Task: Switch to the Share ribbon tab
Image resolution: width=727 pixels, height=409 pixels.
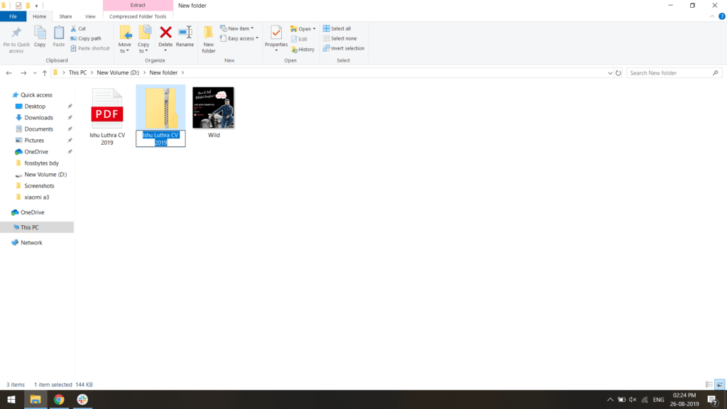Action: click(65, 16)
